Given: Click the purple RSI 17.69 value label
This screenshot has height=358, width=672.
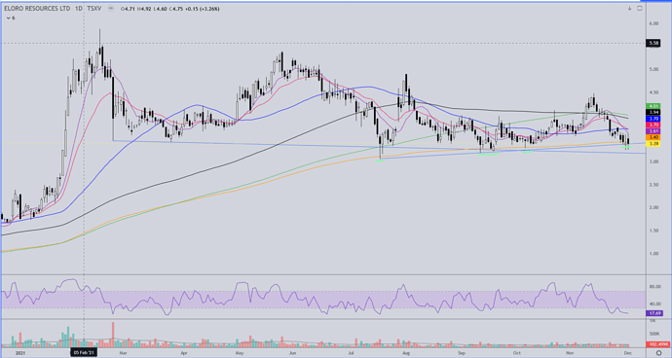Looking at the screenshot, I should pos(654,313).
